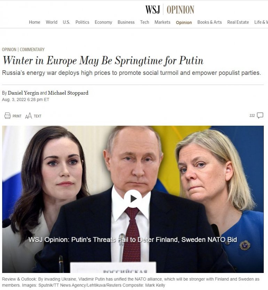Select the highlighted Opinion tab
Screen dimensions: 268x290
pos(184,22)
